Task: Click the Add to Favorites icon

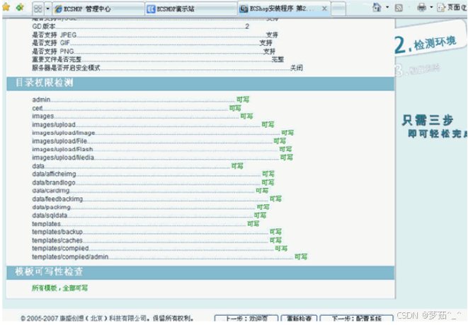Action: [20, 7]
